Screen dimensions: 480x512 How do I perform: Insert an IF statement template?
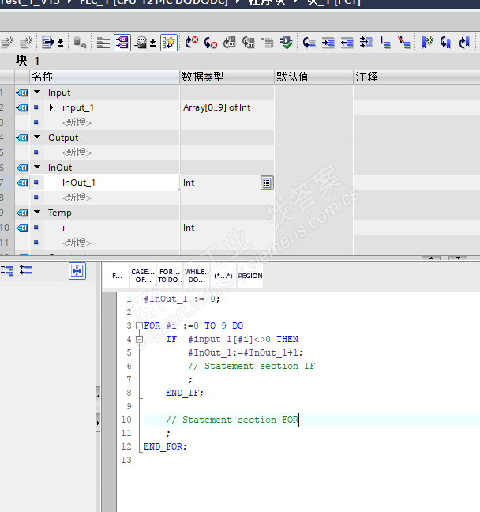coord(116,276)
